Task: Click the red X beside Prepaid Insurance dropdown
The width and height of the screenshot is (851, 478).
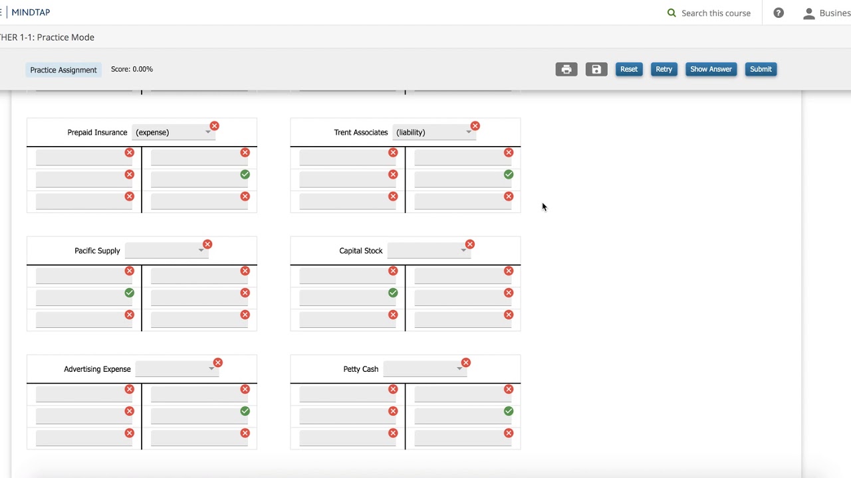Action: pyautogui.click(x=214, y=126)
